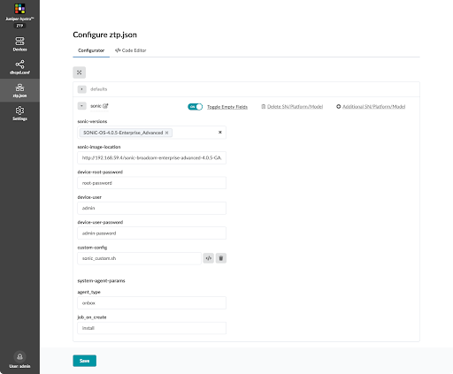The height and width of the screenshot is (374, 453).
Task: Select the Configurator tab
Action: point(91,50)
